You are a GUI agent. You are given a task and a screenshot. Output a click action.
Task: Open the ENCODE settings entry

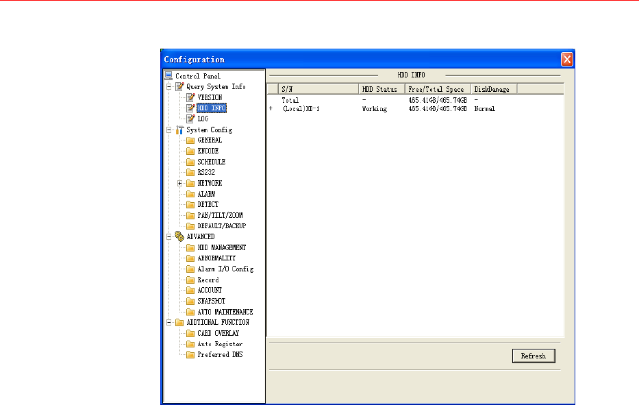coord(208,151)
